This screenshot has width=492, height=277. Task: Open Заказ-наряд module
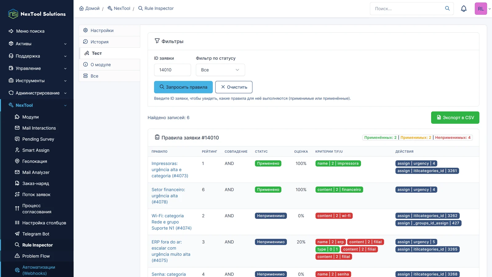click(36, 183)
